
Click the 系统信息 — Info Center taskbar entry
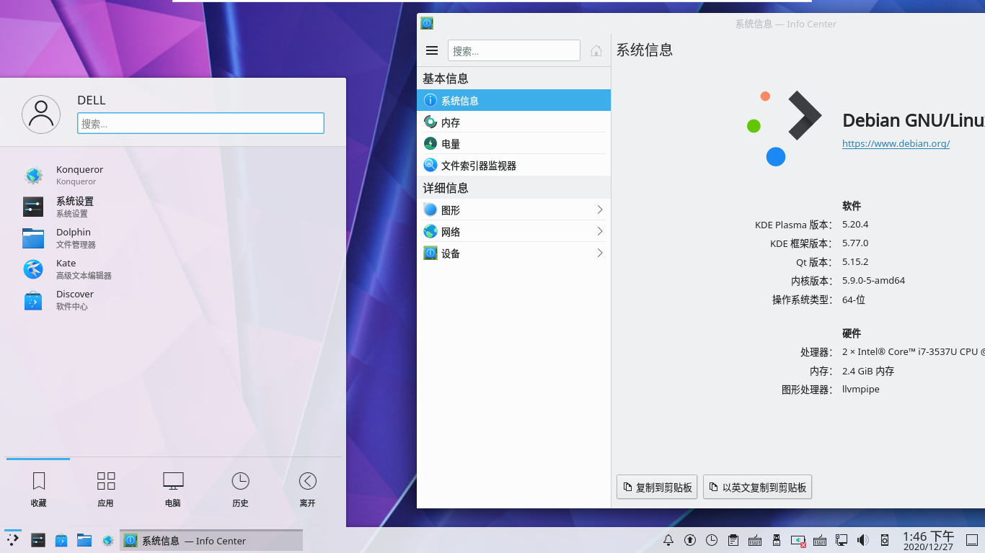tap(211, 540)
